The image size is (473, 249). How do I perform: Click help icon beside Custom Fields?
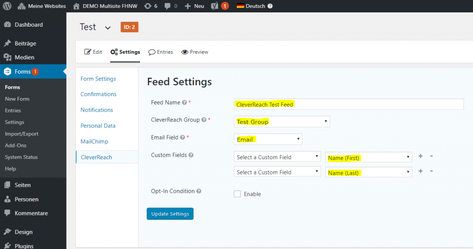coord(191,155)
